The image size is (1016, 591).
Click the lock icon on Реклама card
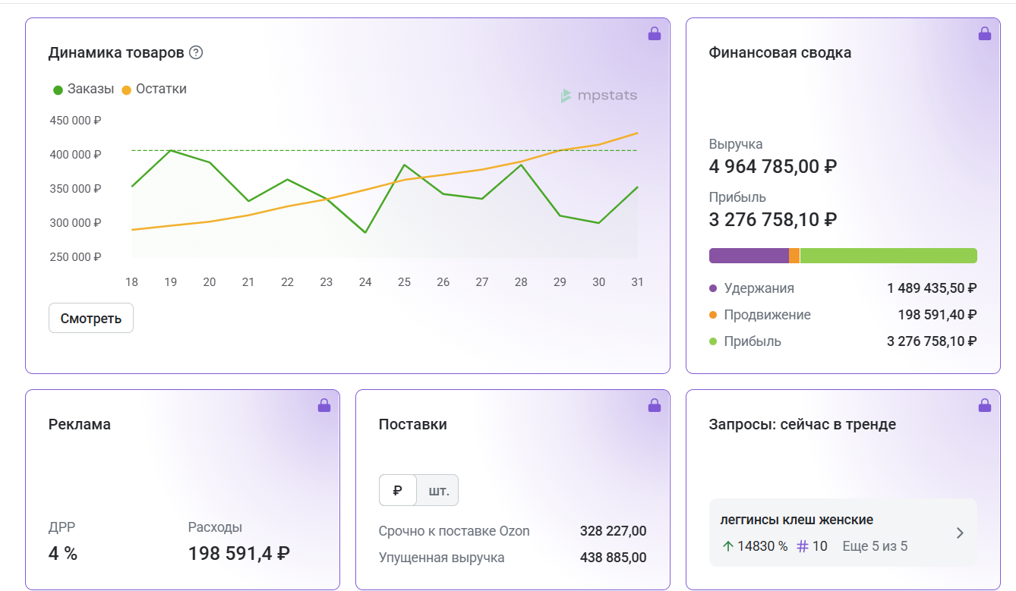point(324,405)
